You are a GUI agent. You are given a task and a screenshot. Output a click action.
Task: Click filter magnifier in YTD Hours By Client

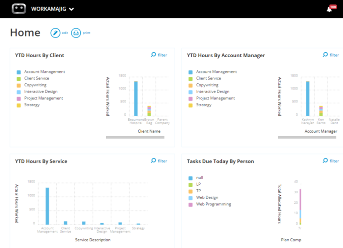coord(154,55)
